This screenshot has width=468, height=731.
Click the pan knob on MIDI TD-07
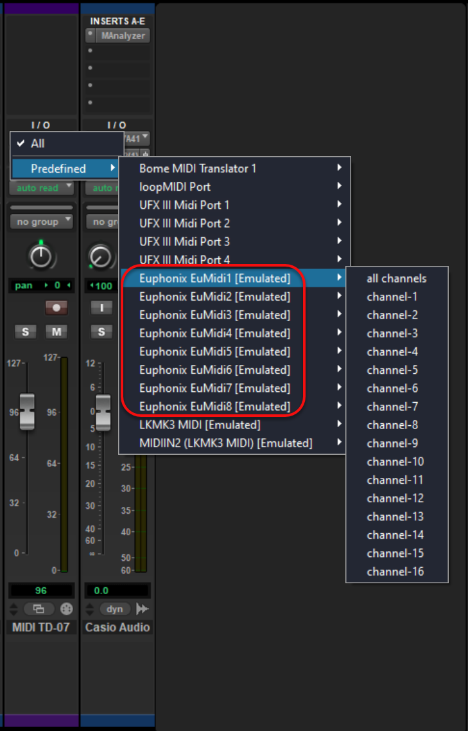41,257
